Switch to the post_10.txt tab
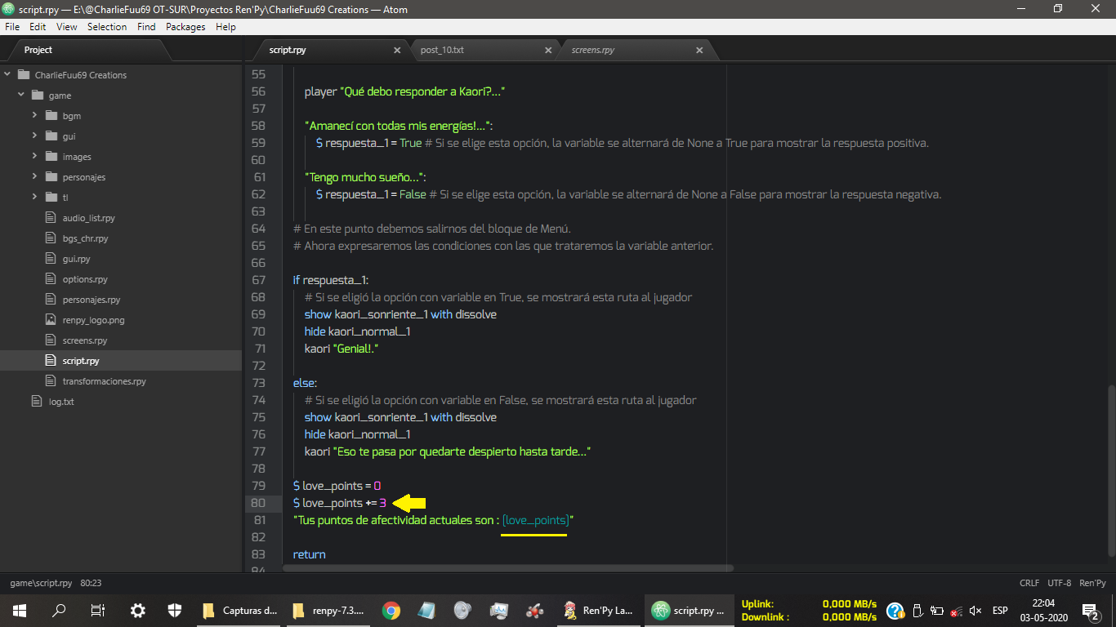 442,50
